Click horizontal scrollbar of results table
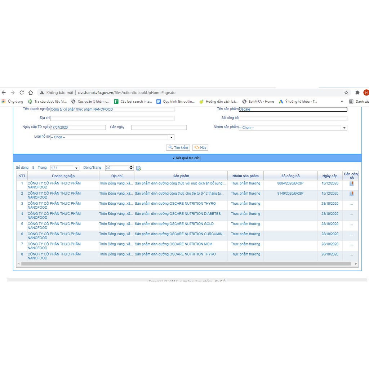Image resolution: width=369 pixels, height=369 pixels. pyautogui.click(x=186, y=263)
